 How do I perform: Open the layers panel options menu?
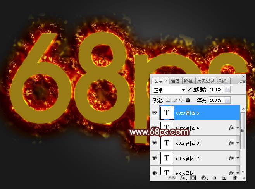[x=243, y=83]
